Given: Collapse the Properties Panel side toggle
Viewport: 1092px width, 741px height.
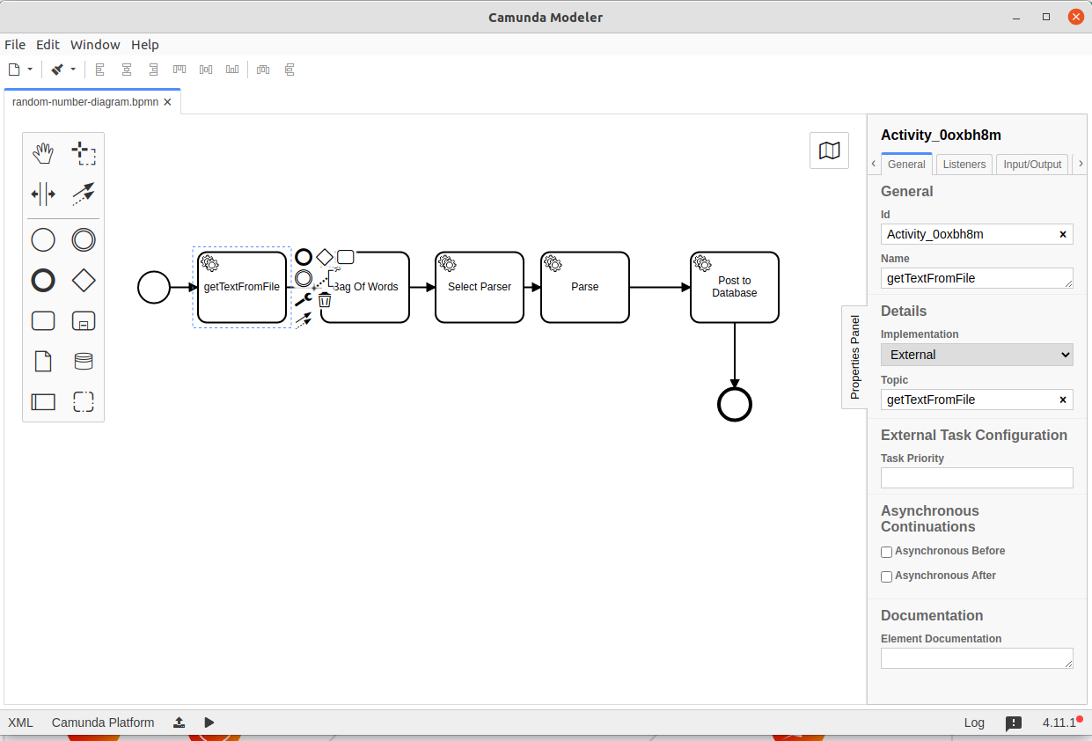Looking at the screenshot, I should [854, 357].
